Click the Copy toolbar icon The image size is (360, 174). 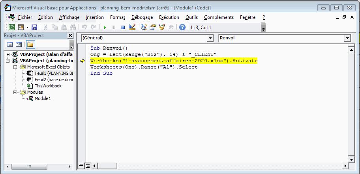(54, 27)
